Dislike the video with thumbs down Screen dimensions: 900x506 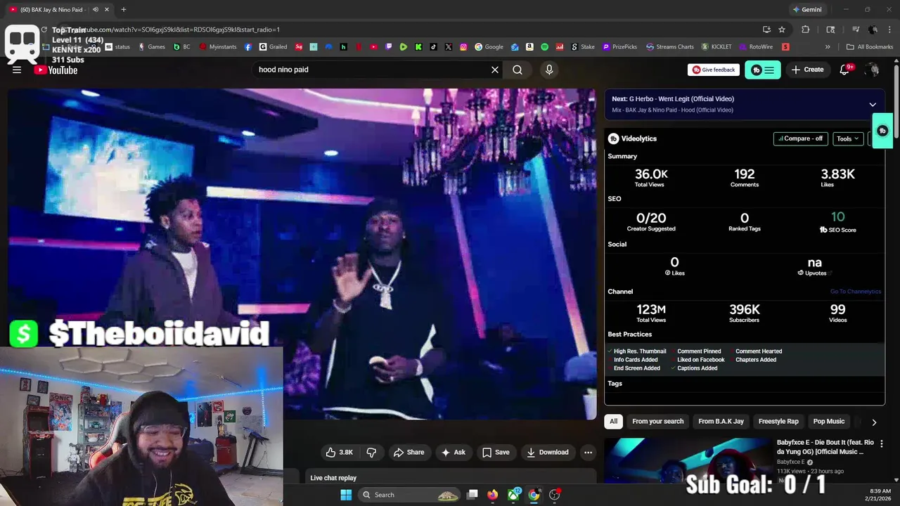pos(371,452)
